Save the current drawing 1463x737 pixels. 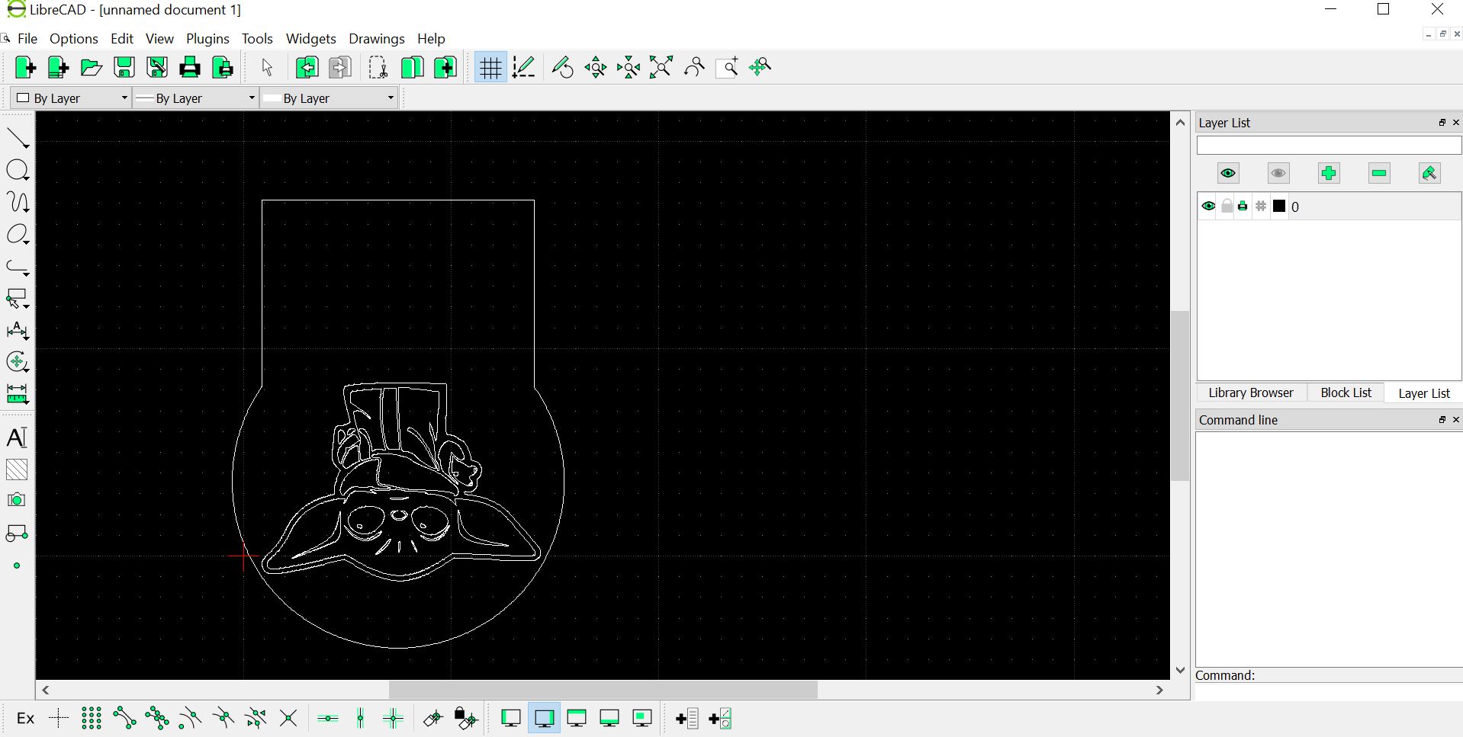[124, 67]
